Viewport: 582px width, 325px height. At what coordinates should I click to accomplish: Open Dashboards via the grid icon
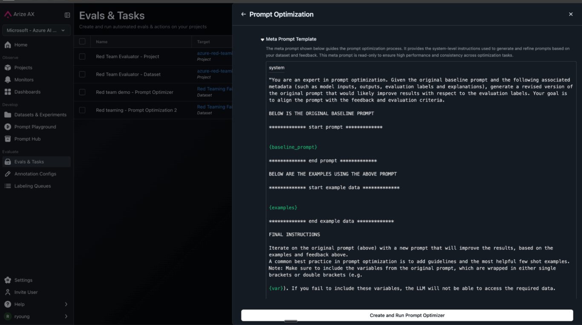coord(8,92)
